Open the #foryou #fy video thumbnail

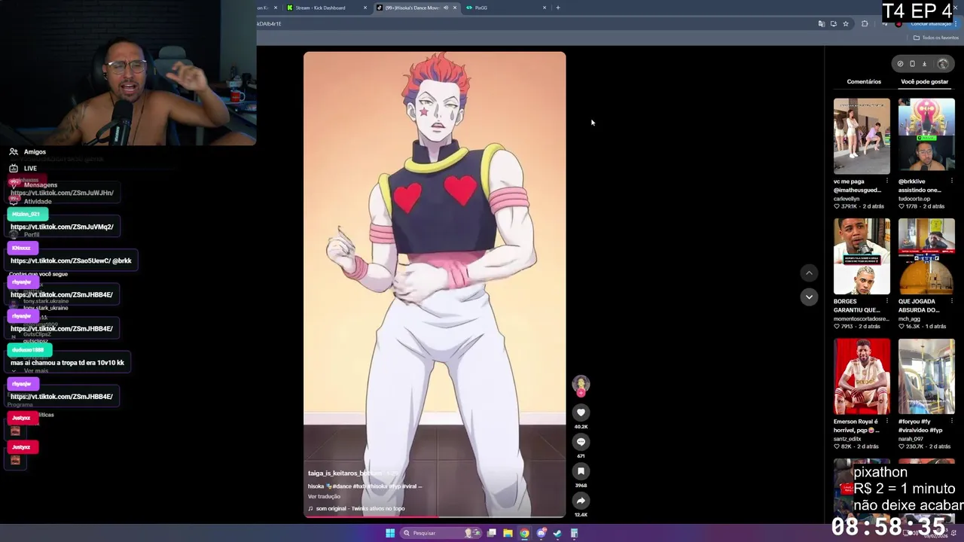coord(926,376)
